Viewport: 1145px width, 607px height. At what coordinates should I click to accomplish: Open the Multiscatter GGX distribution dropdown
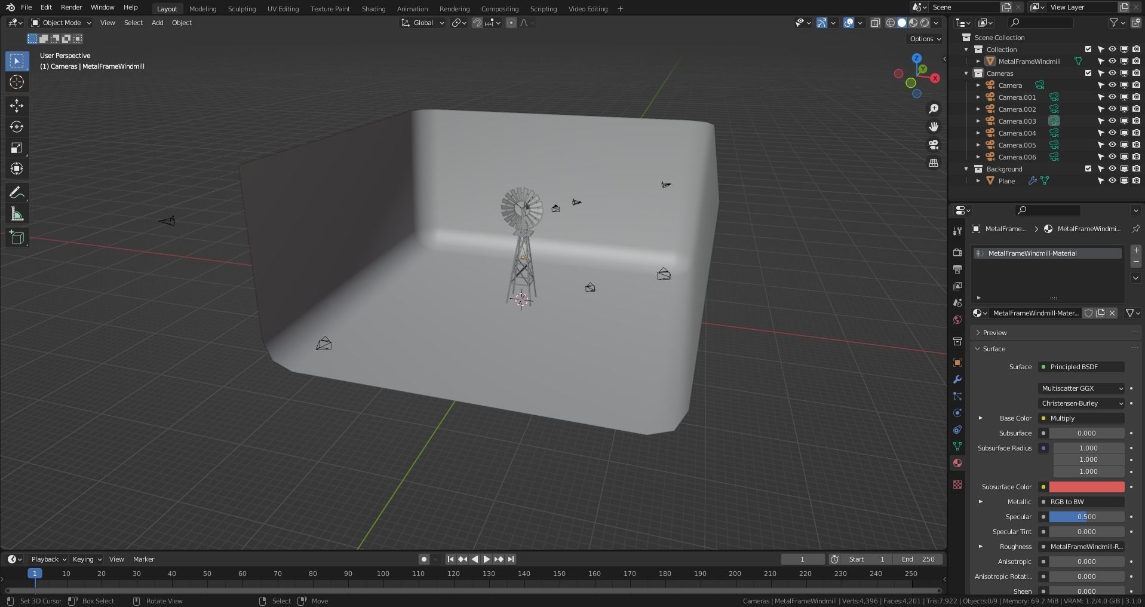1082,388
